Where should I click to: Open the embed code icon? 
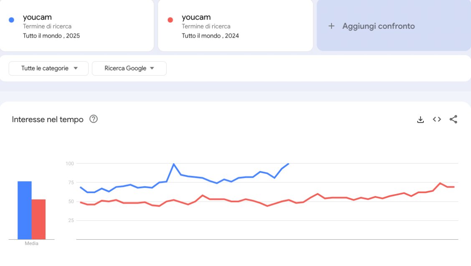tap(437, 120)
